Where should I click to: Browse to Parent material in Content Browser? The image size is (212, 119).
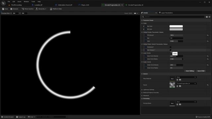(x=180, y=86)
